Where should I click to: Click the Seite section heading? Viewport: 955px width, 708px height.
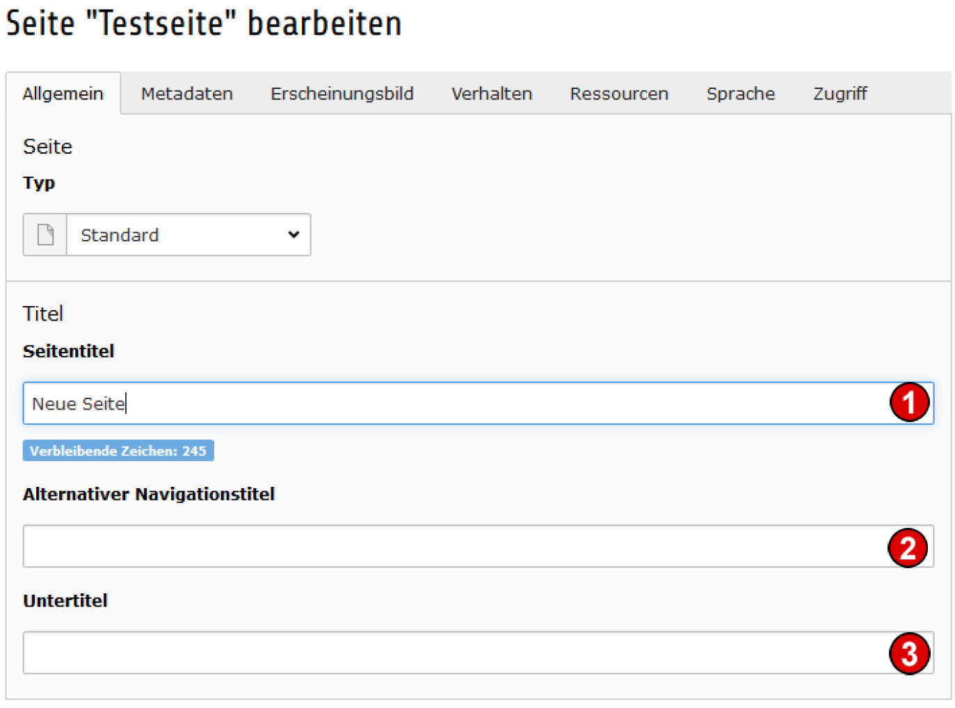47,147
